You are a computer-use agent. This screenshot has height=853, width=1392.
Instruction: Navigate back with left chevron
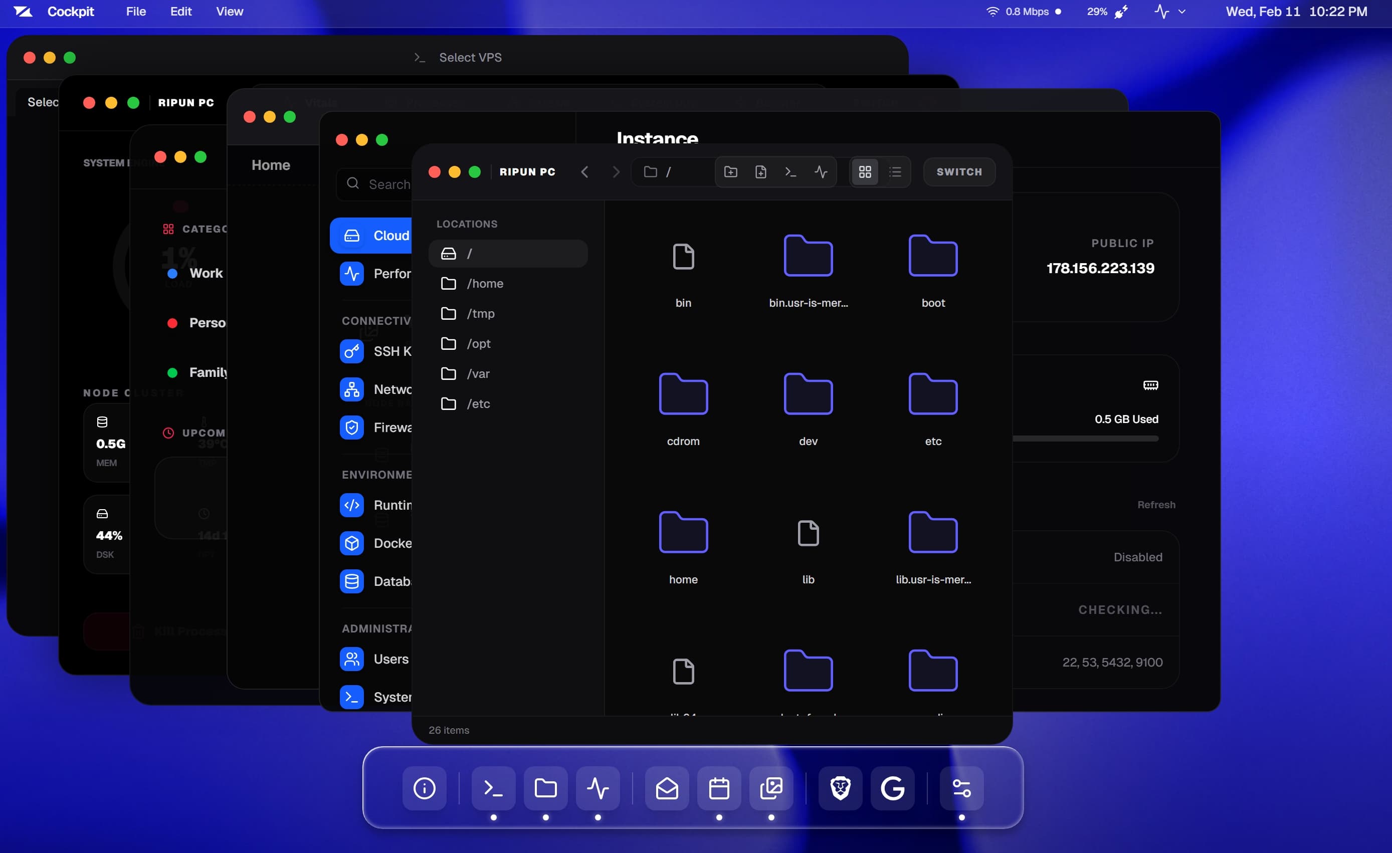(584, 172)
